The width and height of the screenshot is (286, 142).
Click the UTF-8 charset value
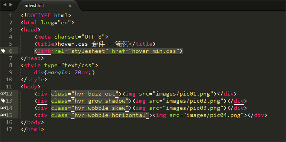click(93, 37)
